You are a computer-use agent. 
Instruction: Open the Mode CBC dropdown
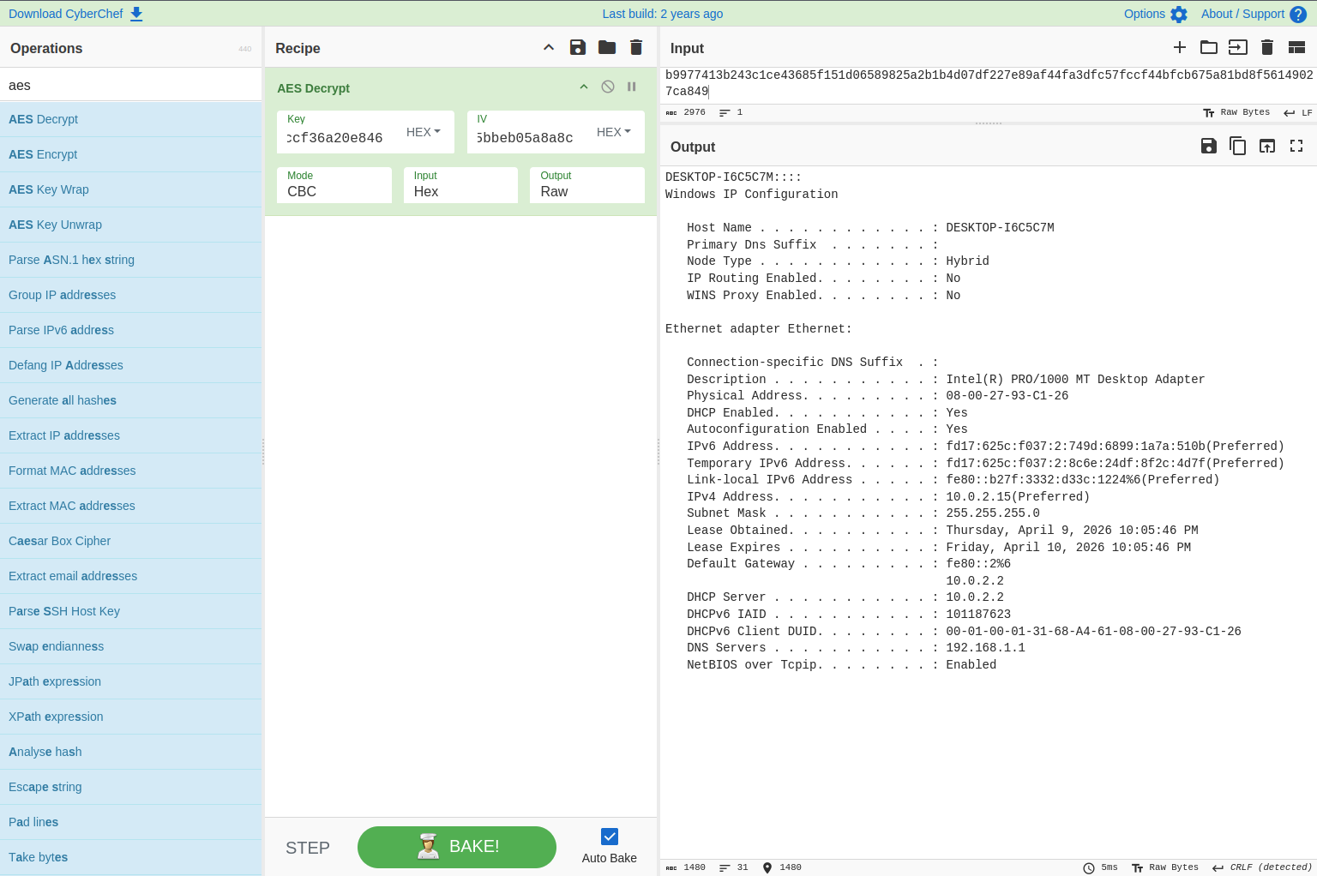[x=334, y=185]
